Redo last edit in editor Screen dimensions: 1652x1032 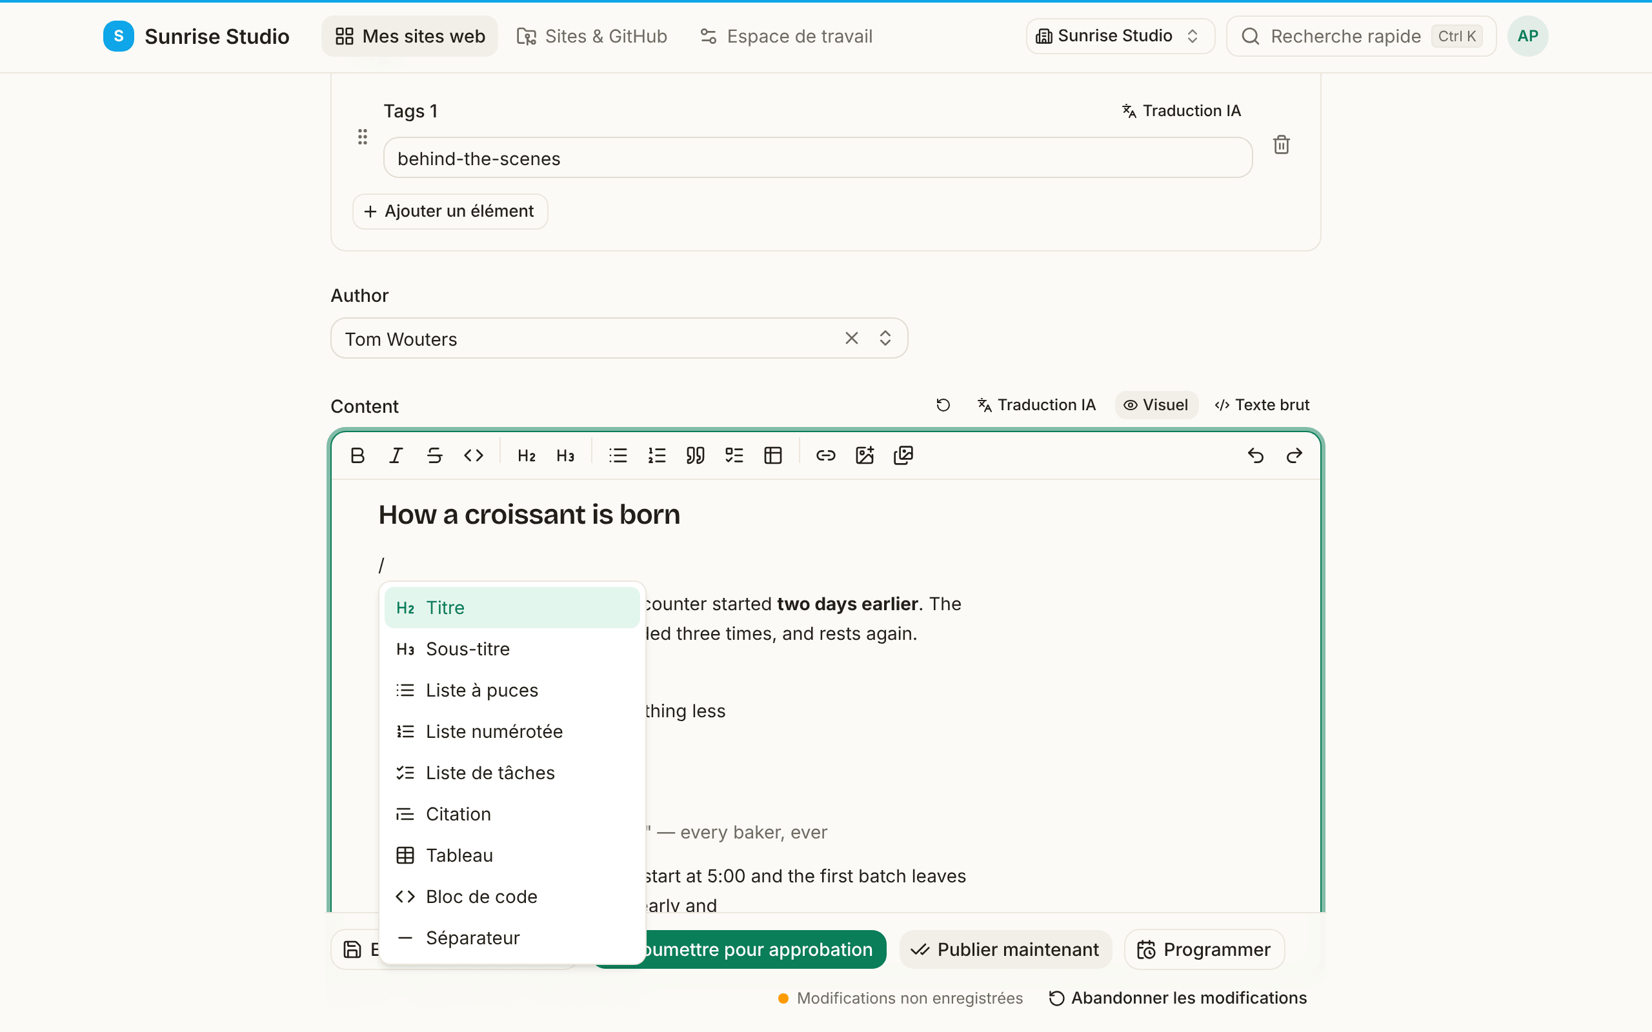pos(1294,455)
